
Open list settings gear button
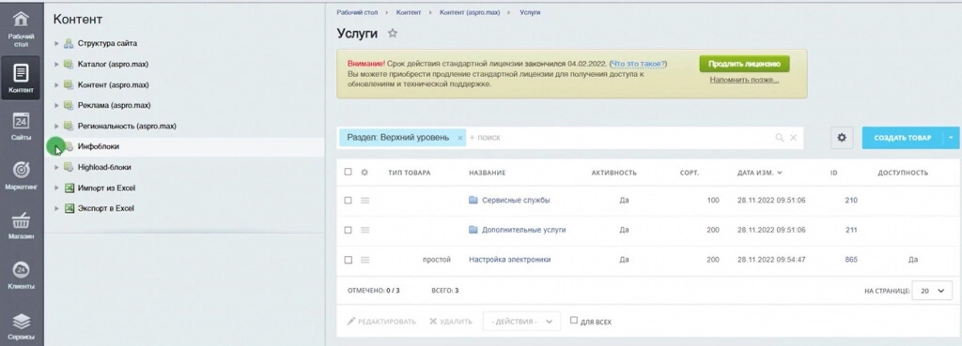pyautogui.click(x=842, y=138)
